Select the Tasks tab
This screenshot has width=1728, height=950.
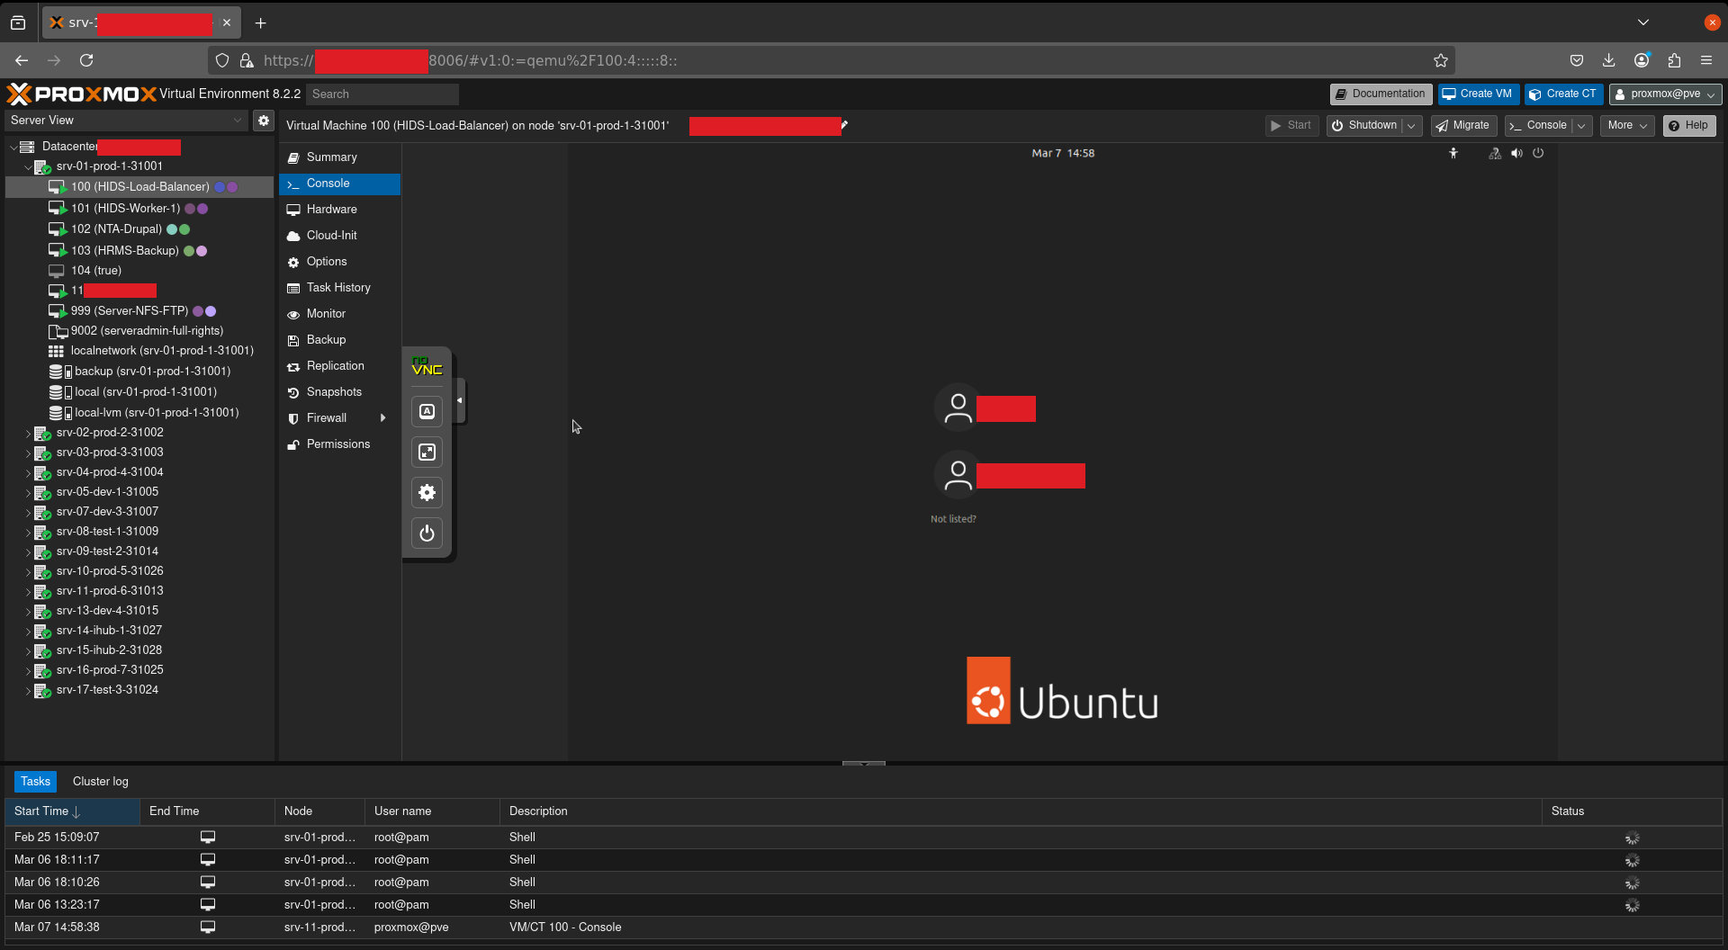click(35, 782)
